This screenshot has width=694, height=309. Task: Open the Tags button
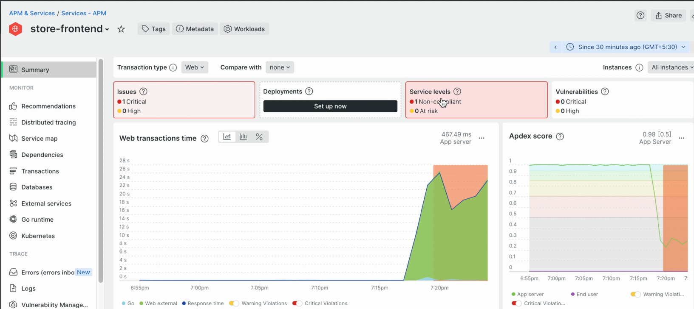153,29
